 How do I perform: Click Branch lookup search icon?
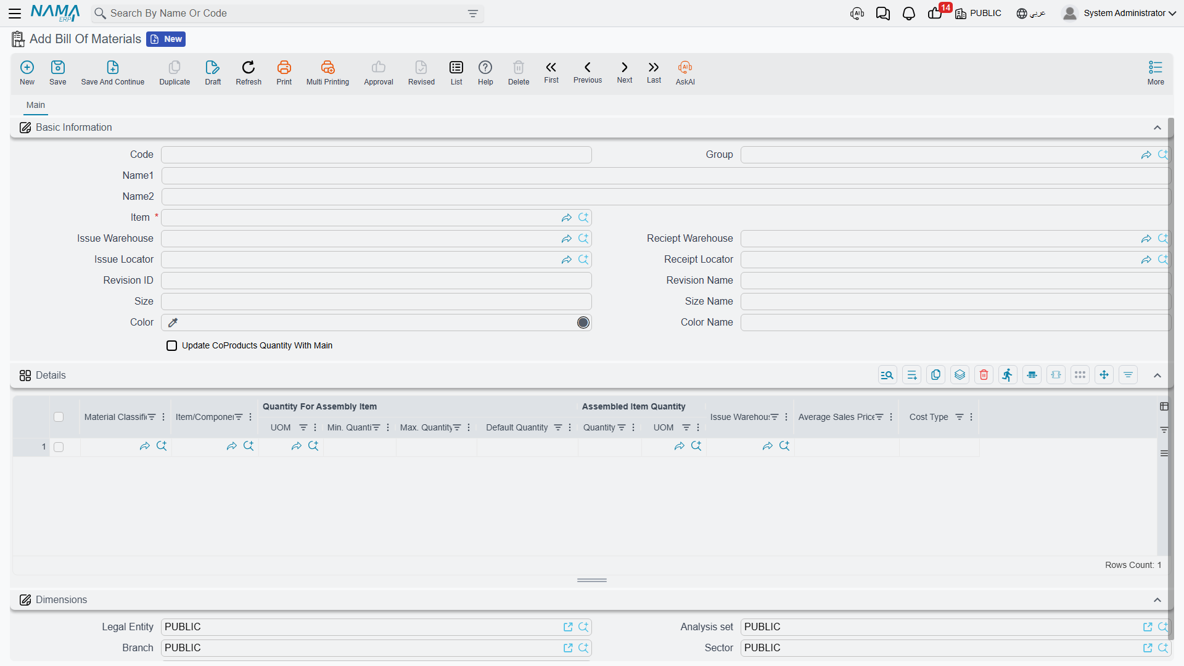point(583,648)
